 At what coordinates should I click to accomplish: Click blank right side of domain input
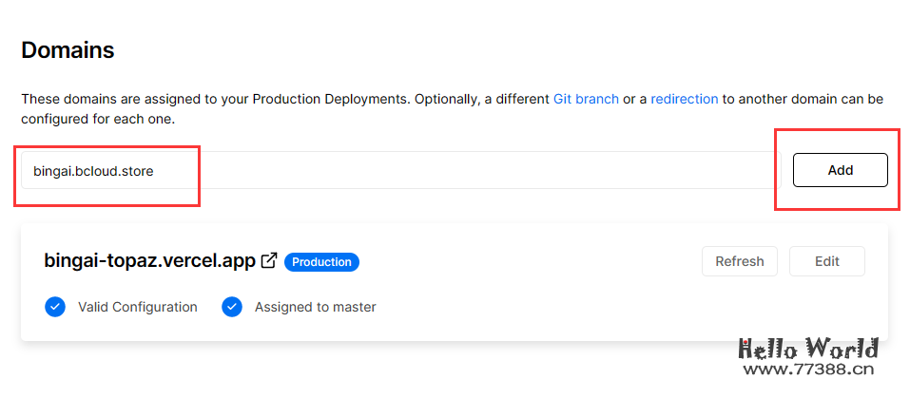[571, 171]
